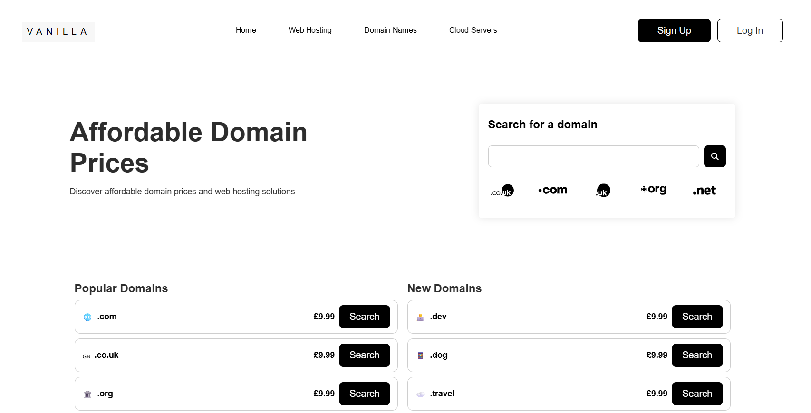Select the .co.uk domain extension logo
Viewport: 811px width, 413px height.
click(x=502, y=191)
